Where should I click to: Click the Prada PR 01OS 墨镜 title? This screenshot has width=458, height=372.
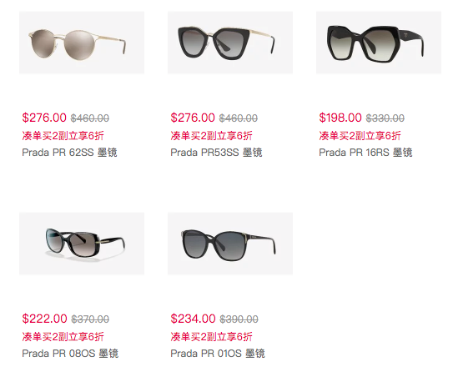coord(218,354)
